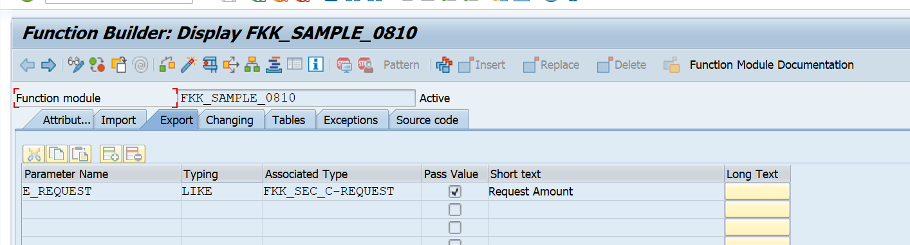Click the Pattern button
This screenshot has width=910, height=245.
coord(402,65)
